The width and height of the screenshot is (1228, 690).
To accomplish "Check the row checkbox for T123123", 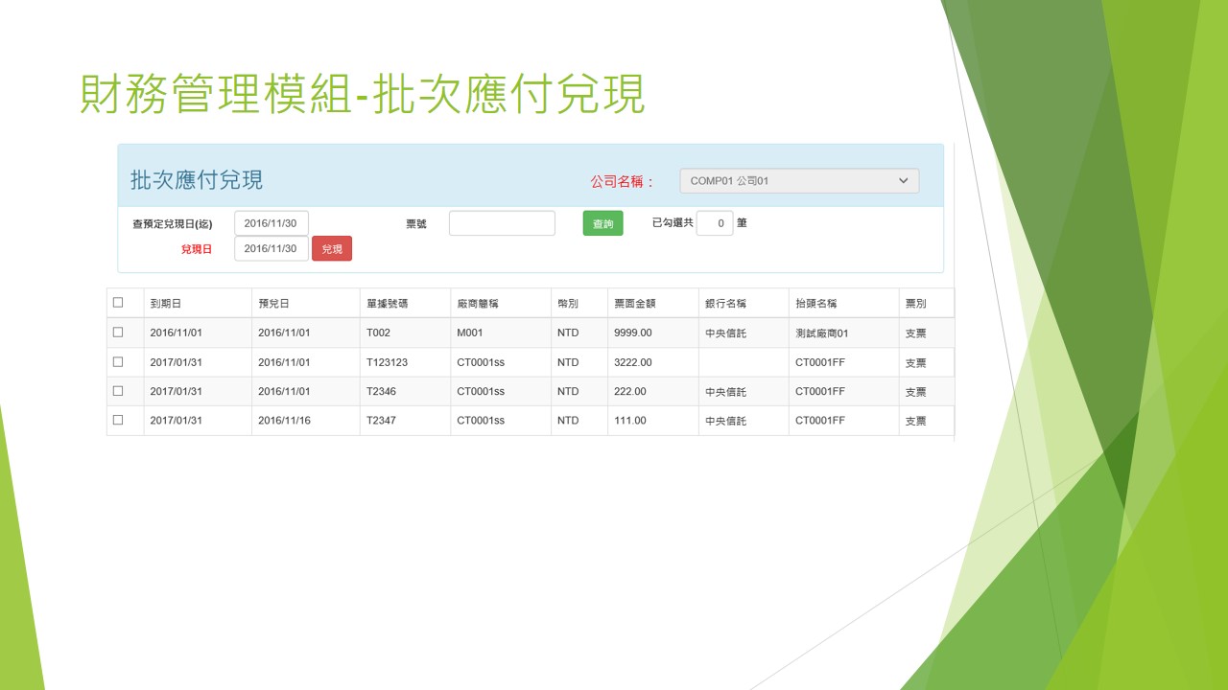I will tap(118, 361).
